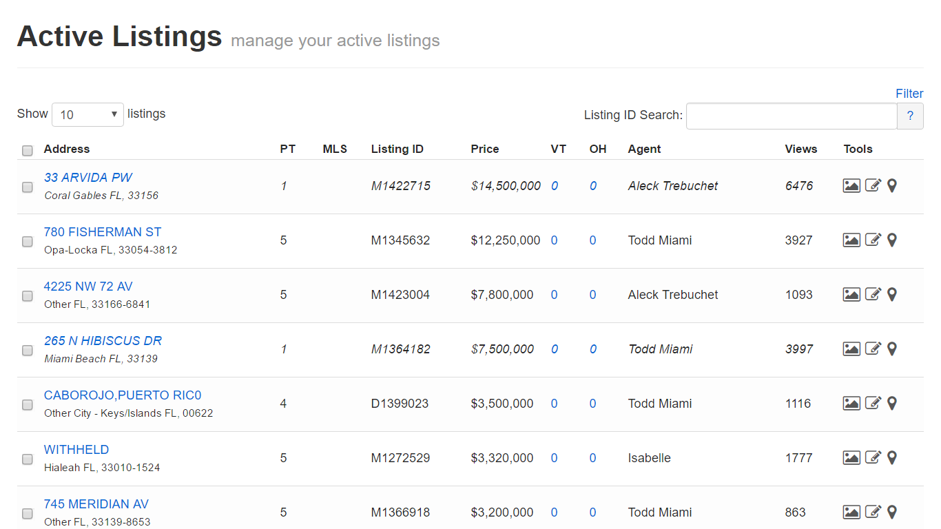Open photos icon for 265 N HIBISCUS DR
This screenshot has height=529, width=941.
pos(851,349)
